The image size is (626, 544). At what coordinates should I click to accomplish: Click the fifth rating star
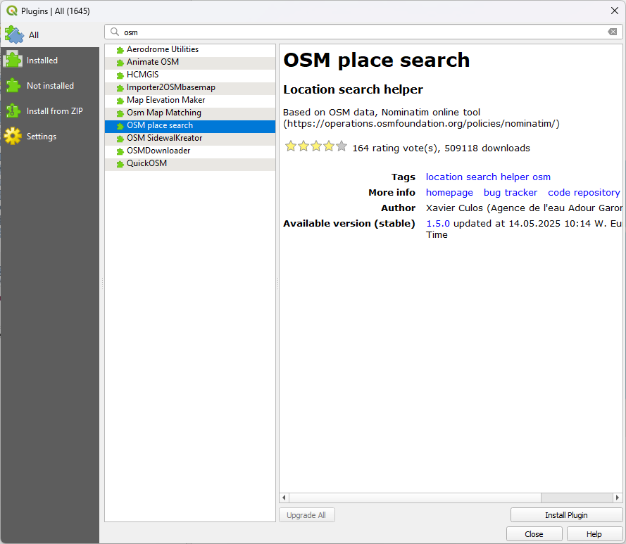tap(342, 146)
